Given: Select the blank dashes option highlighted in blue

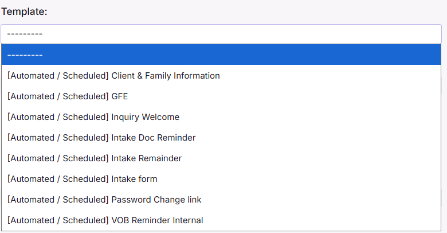Looking at the screenshot, I should coord(221,55).
